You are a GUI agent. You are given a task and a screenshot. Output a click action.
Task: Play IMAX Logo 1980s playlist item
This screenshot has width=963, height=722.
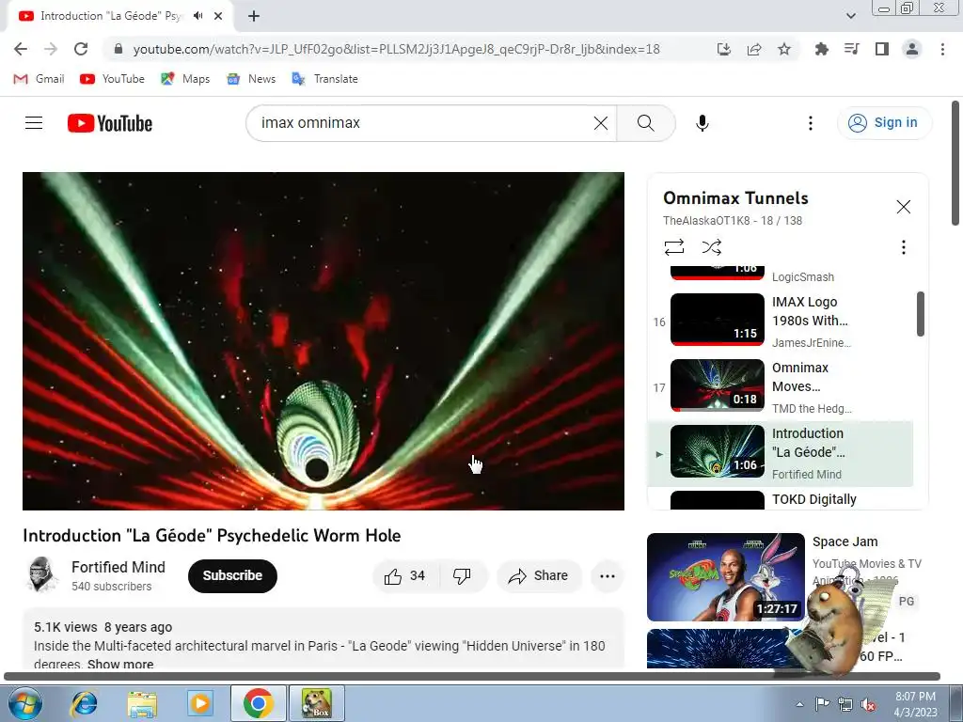coord(780,322)
